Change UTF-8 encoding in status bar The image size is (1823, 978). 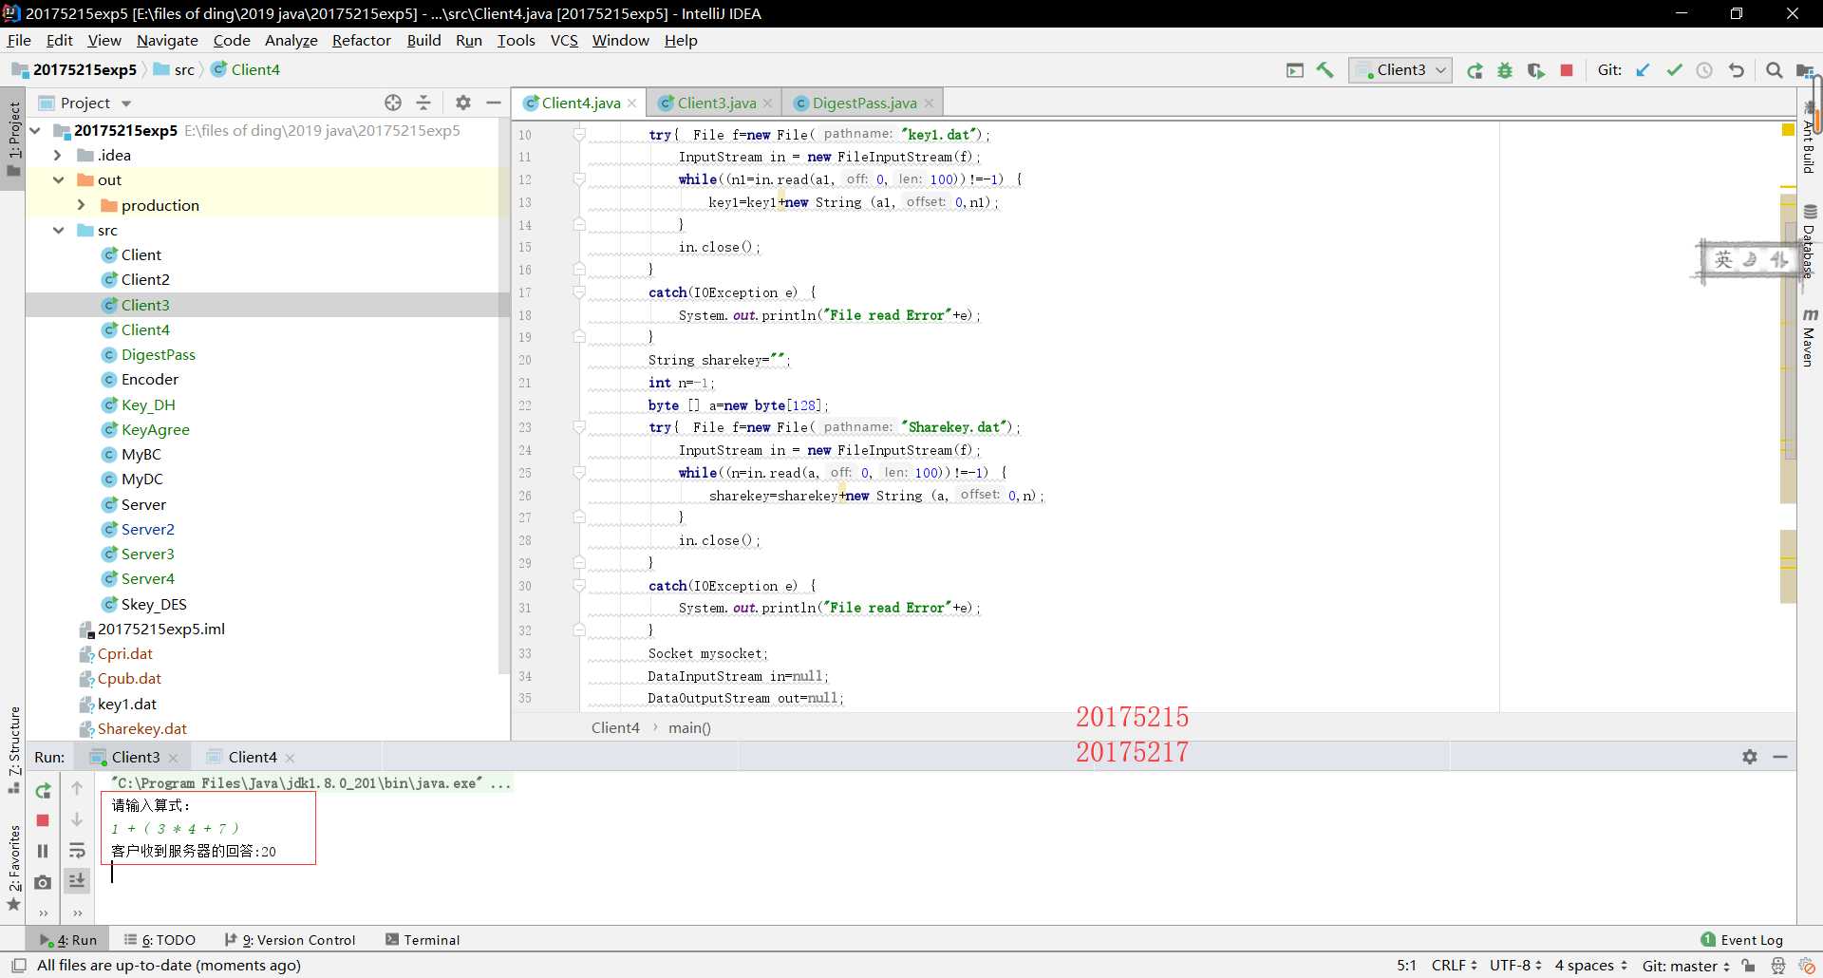(x=1515, y=966)
